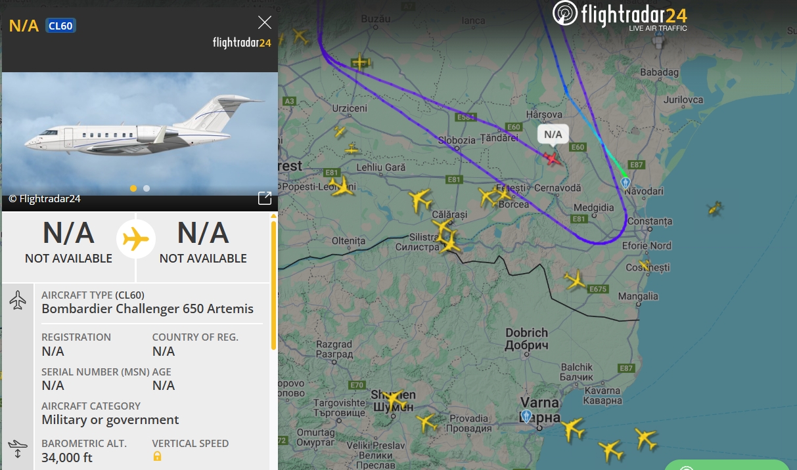Click the Flightradar24 Live Air Traffic logo
The image size is (797, 470).
[x=620, y=15]
